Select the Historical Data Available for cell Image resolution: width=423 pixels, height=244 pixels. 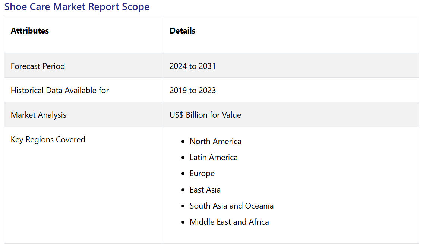(x=60, y=91)
